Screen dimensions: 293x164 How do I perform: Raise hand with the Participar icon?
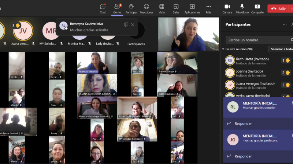click(x=131, y=8)
